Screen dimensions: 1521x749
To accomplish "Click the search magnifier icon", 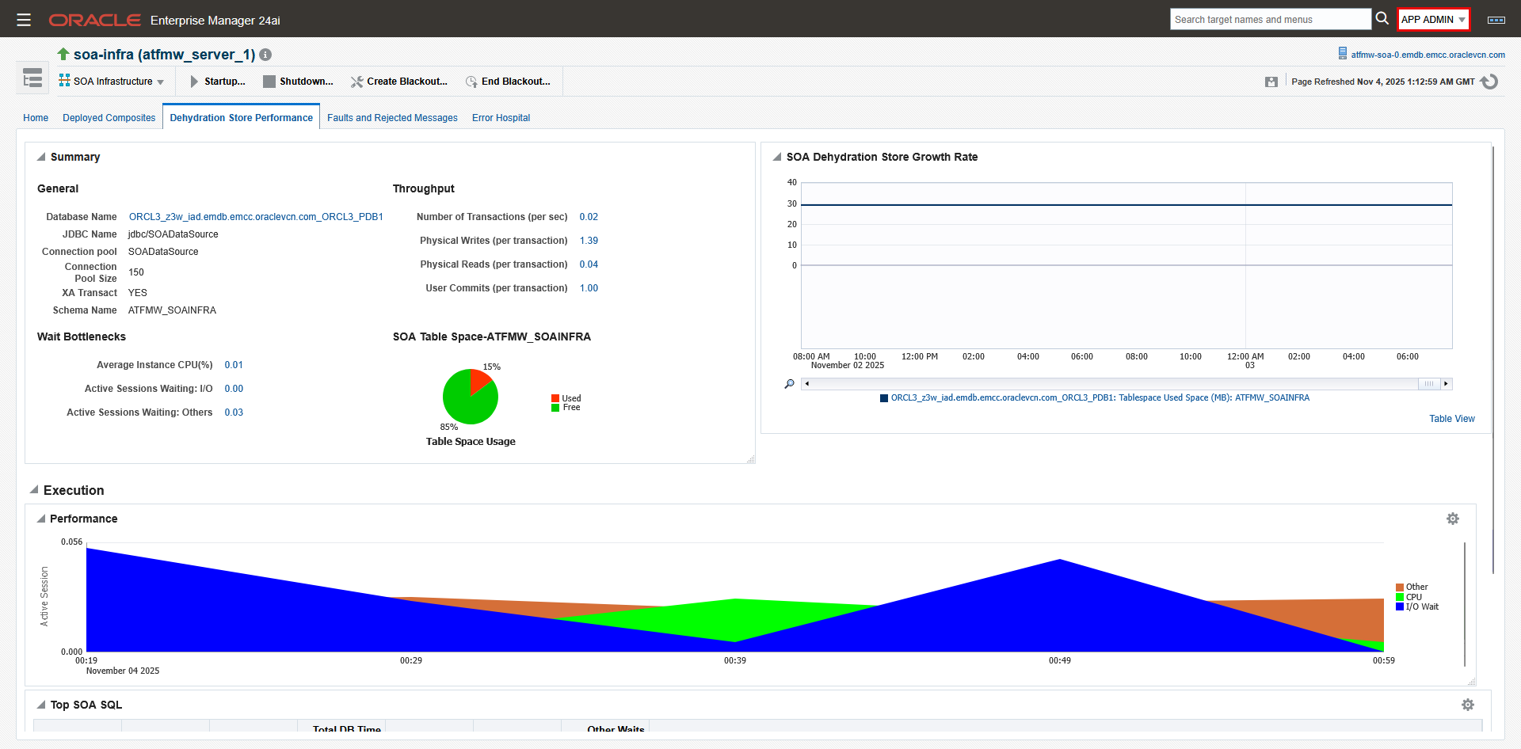I will click(x=1382, y=18).
